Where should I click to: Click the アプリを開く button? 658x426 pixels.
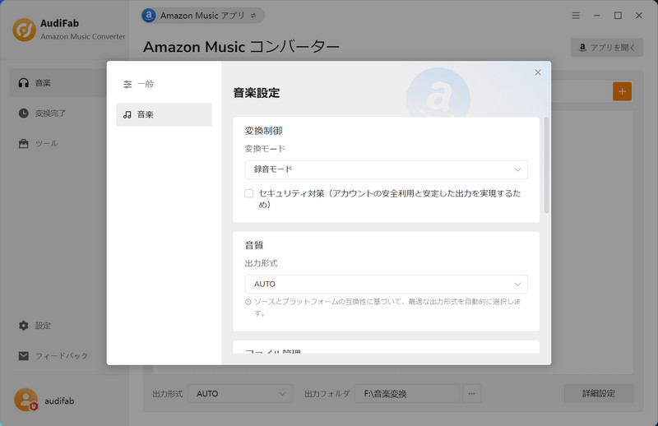point(607,48)
